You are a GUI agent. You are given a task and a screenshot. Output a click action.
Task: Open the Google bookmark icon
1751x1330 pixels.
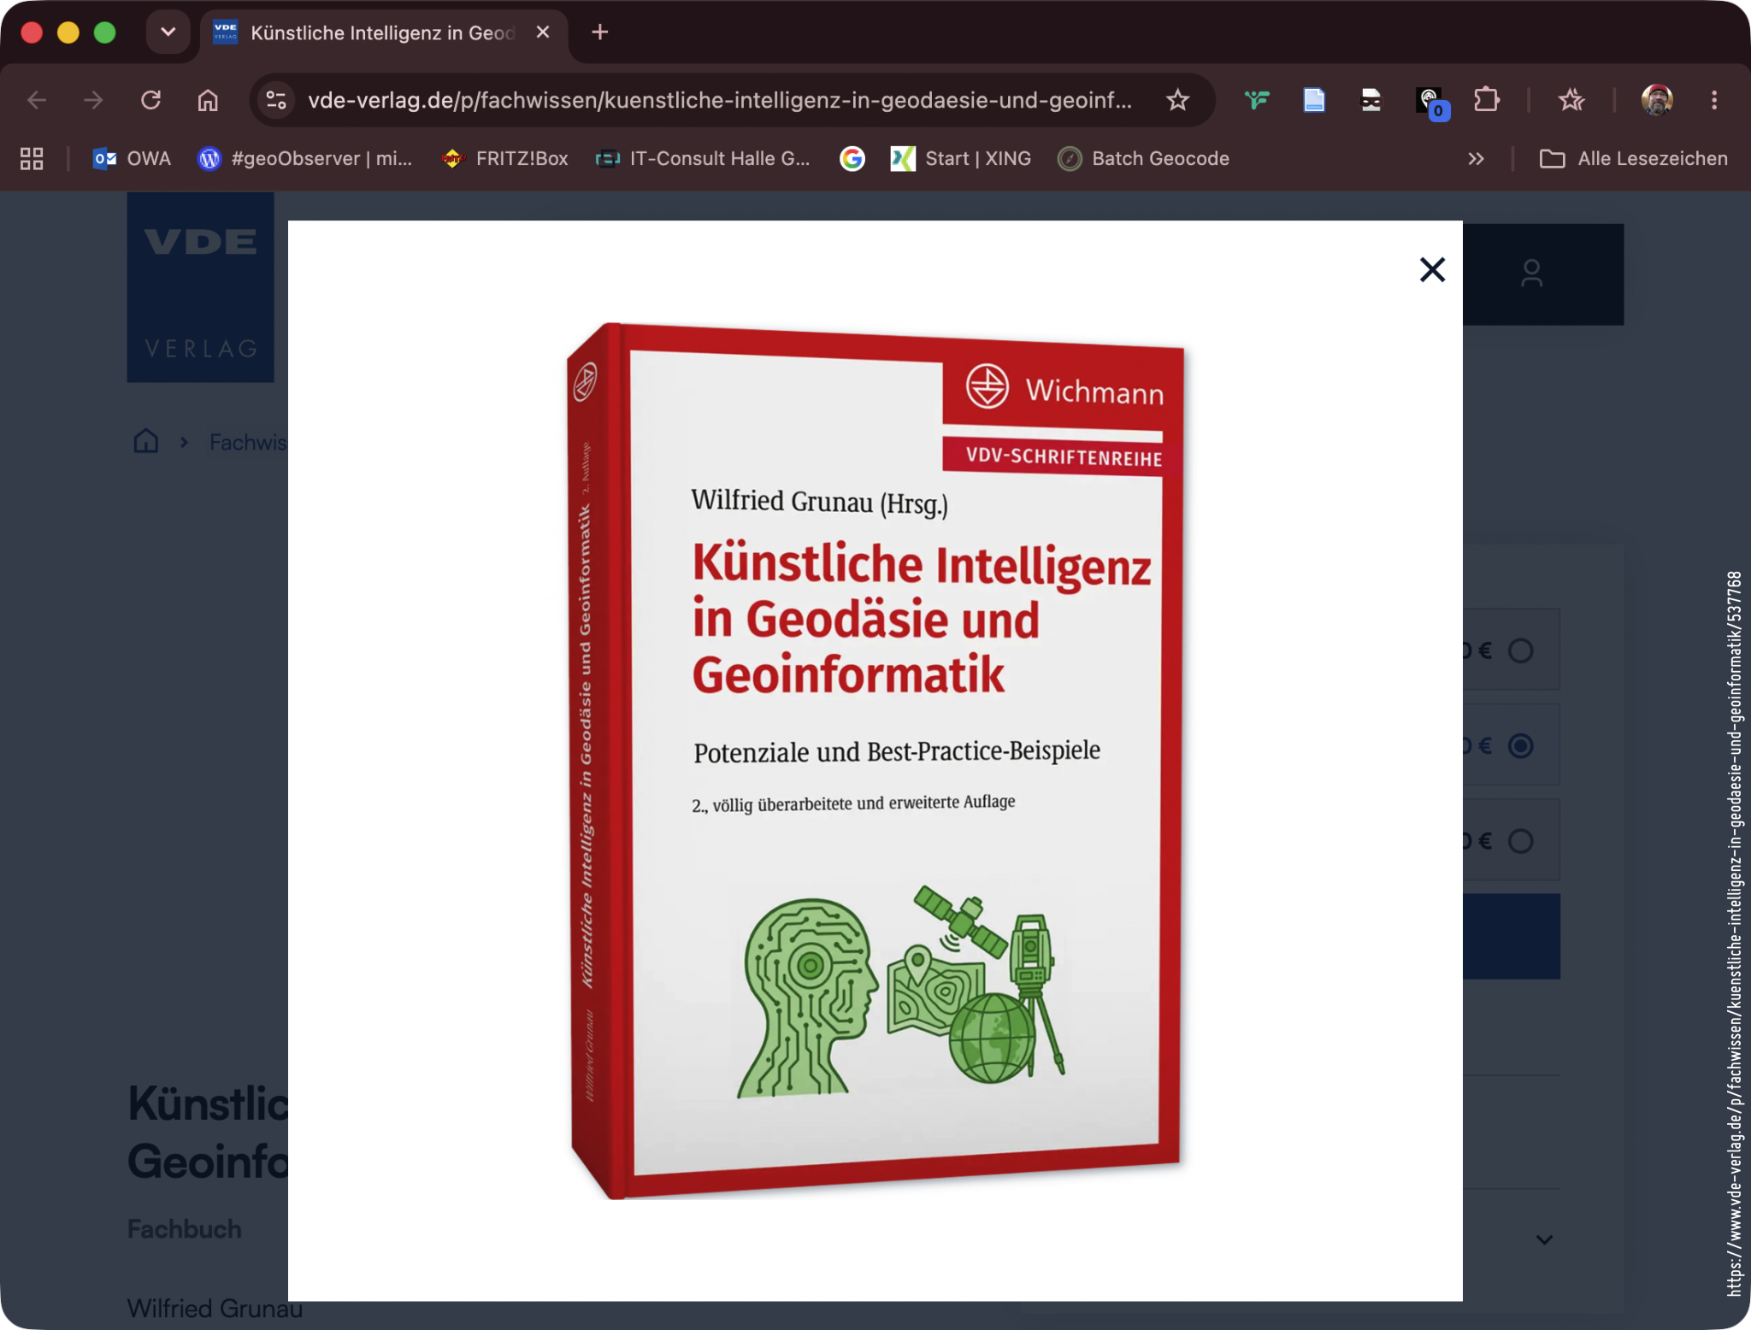tap(852, 159)
